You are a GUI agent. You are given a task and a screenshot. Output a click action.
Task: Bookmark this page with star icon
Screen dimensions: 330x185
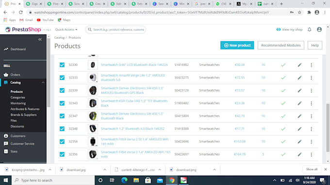point(299,13)
